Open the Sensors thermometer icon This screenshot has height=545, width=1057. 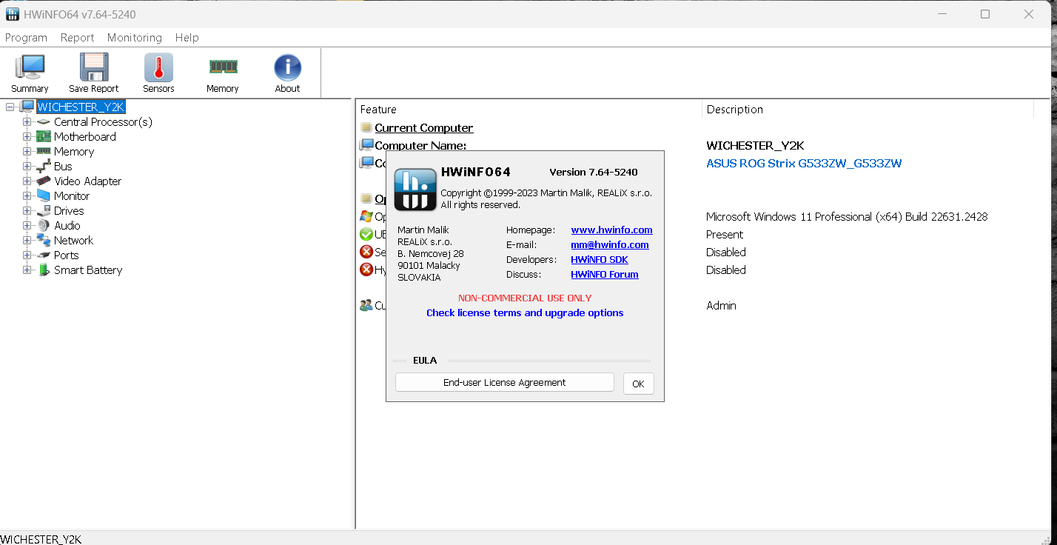click(158, 67)
